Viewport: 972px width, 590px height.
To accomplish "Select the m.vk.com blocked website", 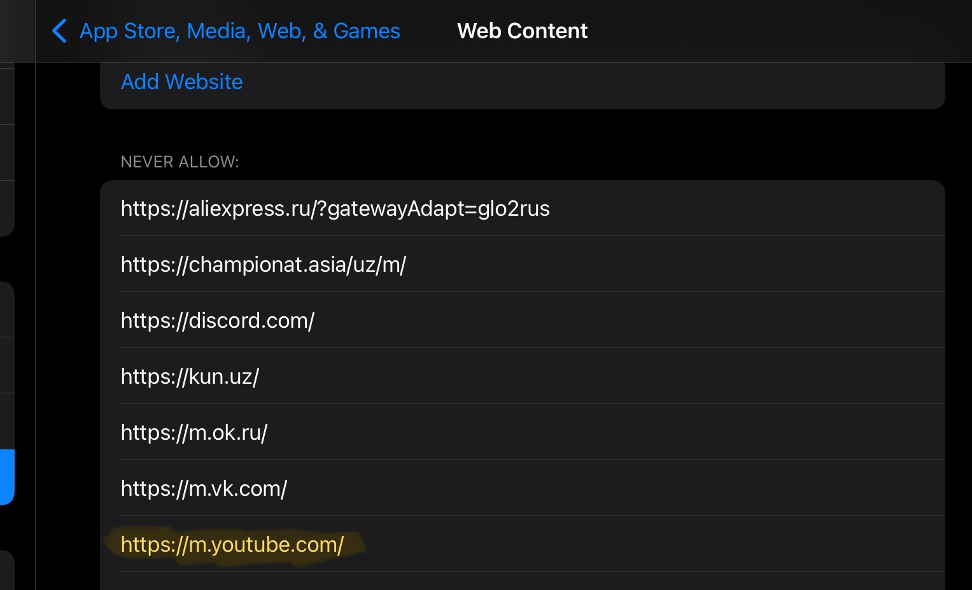I will (x=522, y=488).
